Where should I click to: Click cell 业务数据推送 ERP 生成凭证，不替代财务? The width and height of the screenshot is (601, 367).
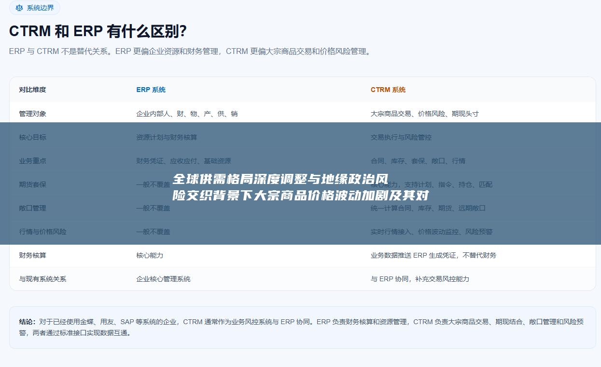click(433, 255)
